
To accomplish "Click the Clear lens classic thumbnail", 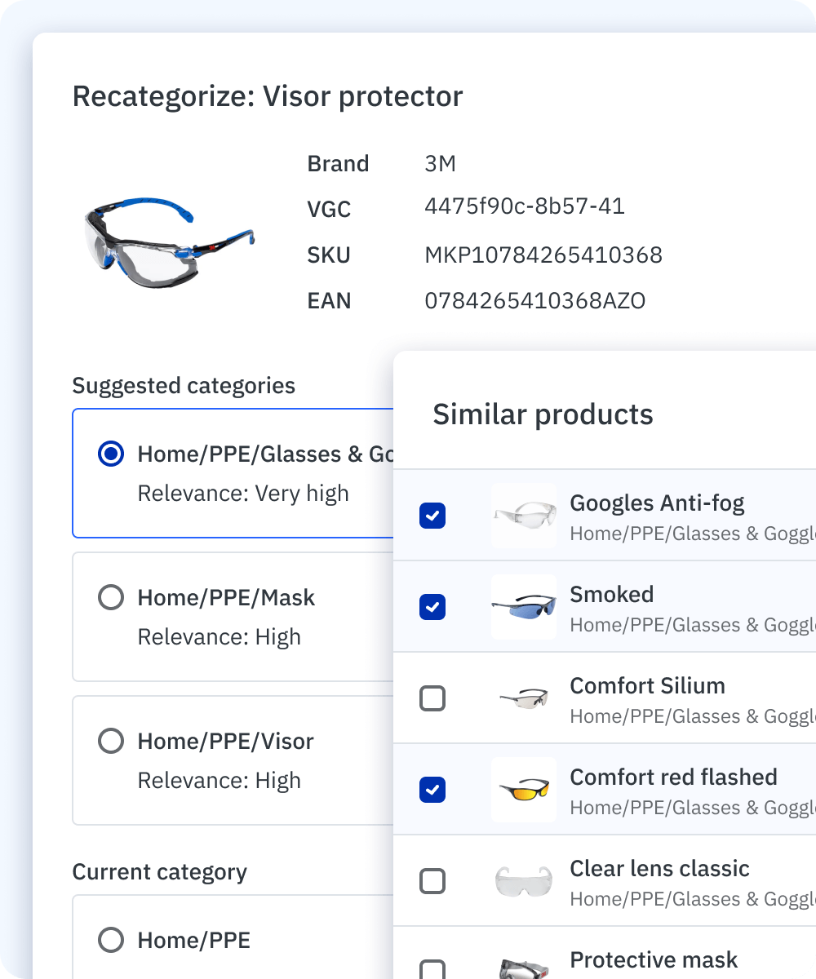I will [524, 881].
